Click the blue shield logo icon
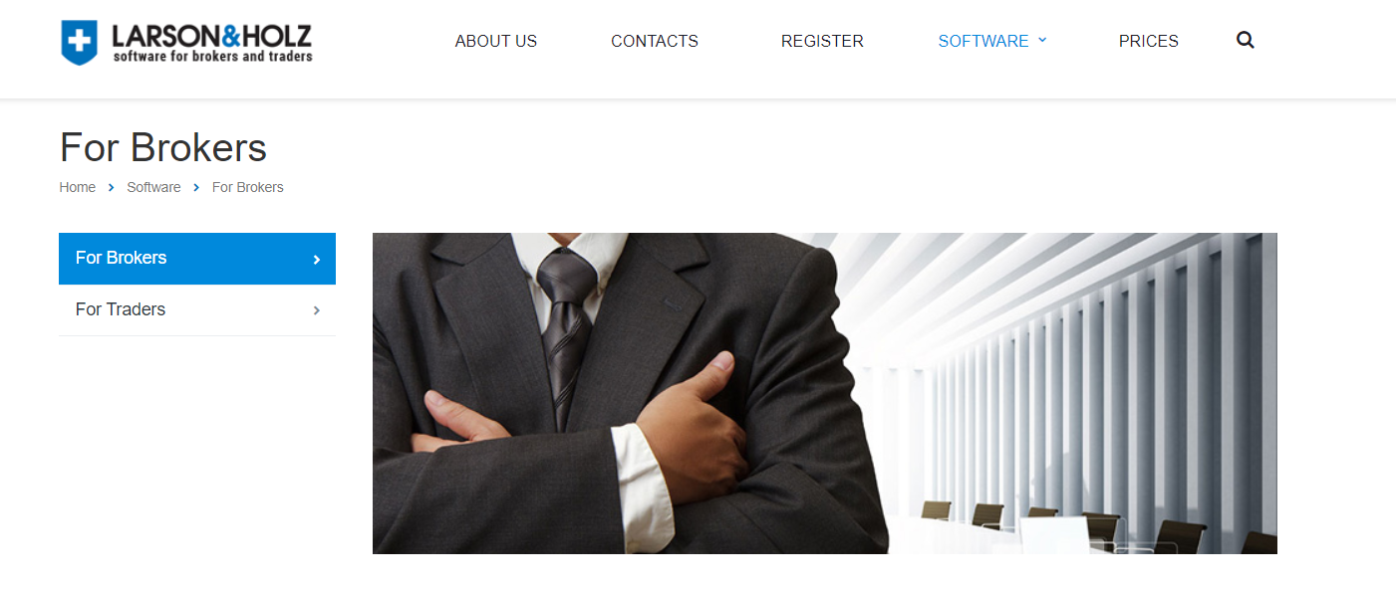Viewport: 1396px width, 590px height. [80, 43]
